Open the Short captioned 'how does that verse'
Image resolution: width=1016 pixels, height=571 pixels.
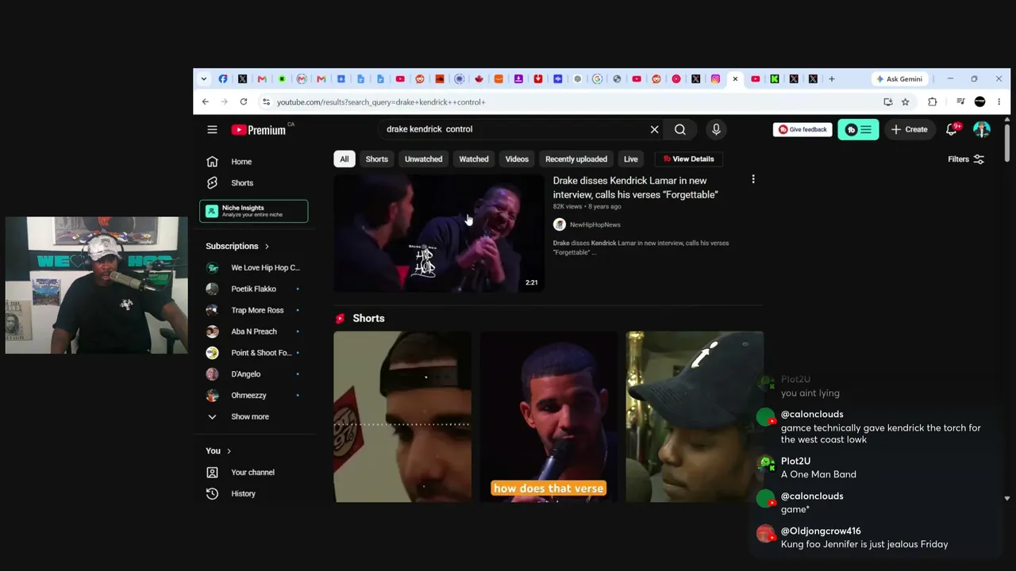click(548, 417)
